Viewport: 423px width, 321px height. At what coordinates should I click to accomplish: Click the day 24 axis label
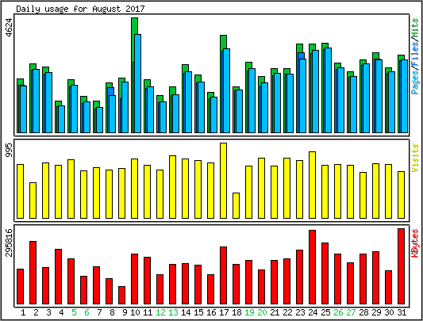tap(313, 312)
